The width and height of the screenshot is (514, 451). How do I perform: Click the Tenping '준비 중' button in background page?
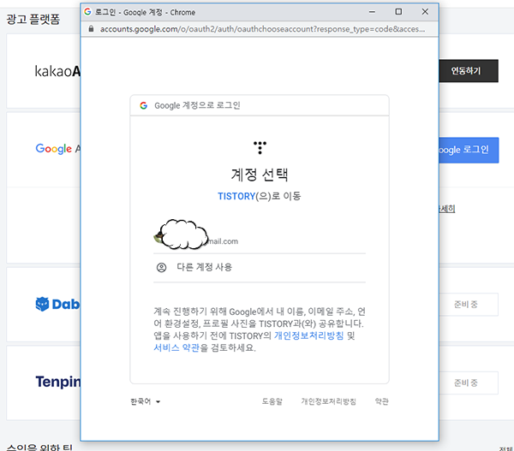click(x=469, y=383)
